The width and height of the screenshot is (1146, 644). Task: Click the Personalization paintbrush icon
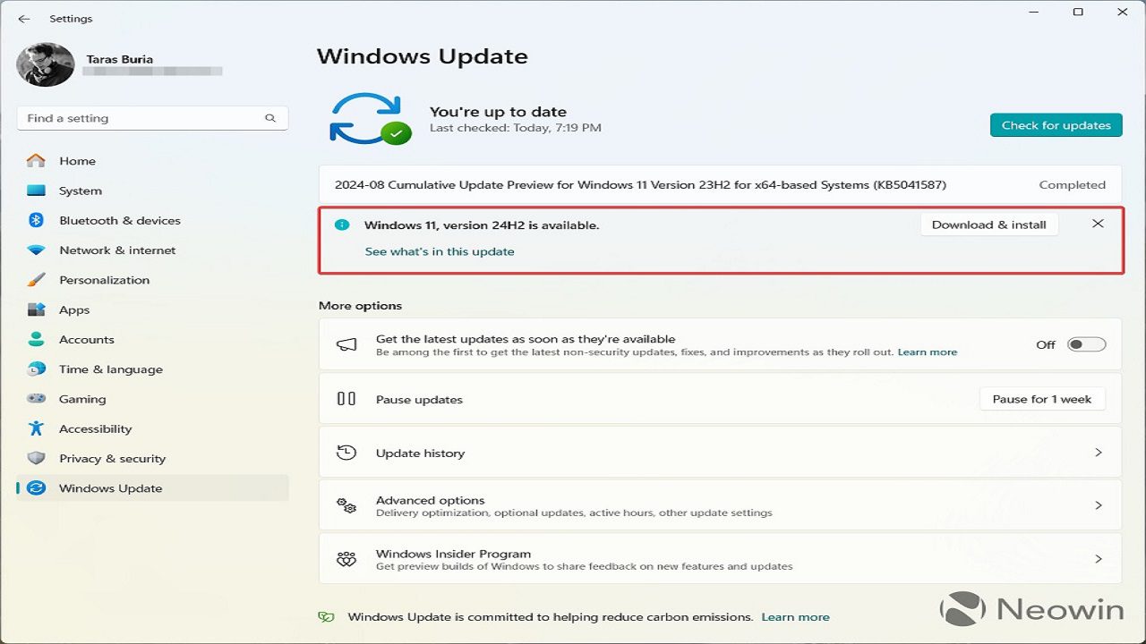36,280
